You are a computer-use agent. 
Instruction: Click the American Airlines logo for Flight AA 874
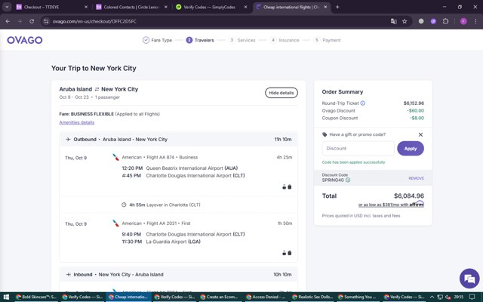coord(115,157)
